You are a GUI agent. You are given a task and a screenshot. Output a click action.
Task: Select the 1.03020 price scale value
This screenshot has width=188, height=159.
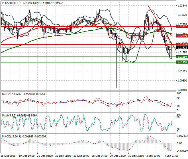(182, 15)
